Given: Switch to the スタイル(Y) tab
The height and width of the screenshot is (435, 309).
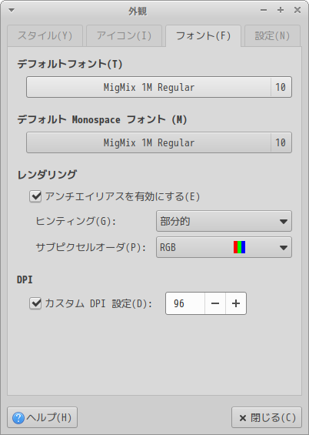Looking at the screenshot, I should tap(45, 35).
